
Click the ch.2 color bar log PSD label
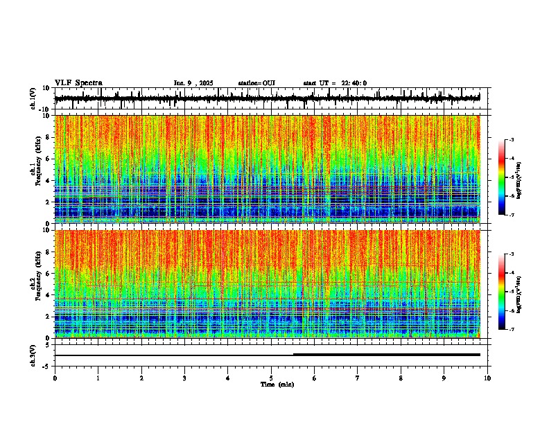coord(519,294)
